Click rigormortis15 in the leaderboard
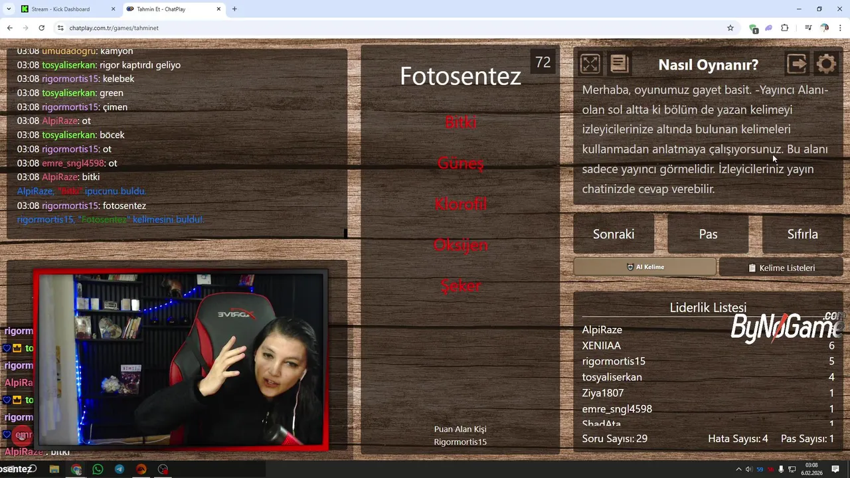This screenshot has height=478, width=850. point(614,361)
